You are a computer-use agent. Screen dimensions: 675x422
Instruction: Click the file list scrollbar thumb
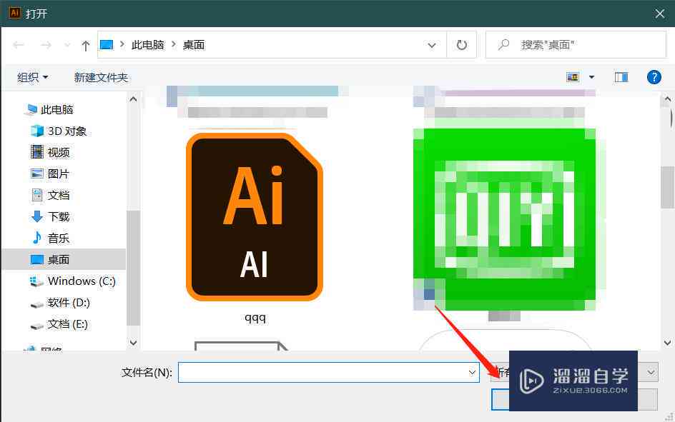tap(667, 187)
